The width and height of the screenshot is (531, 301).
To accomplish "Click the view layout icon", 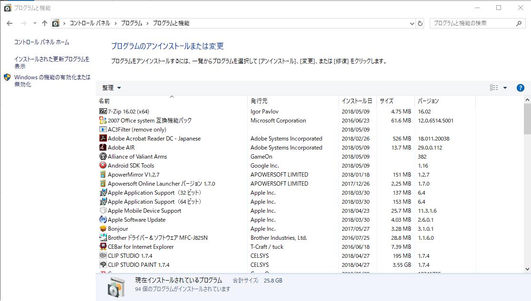I will [x=494, y=88].
